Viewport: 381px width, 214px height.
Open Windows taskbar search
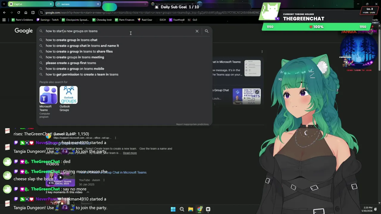pyautogui.click(x=182, y=209)
